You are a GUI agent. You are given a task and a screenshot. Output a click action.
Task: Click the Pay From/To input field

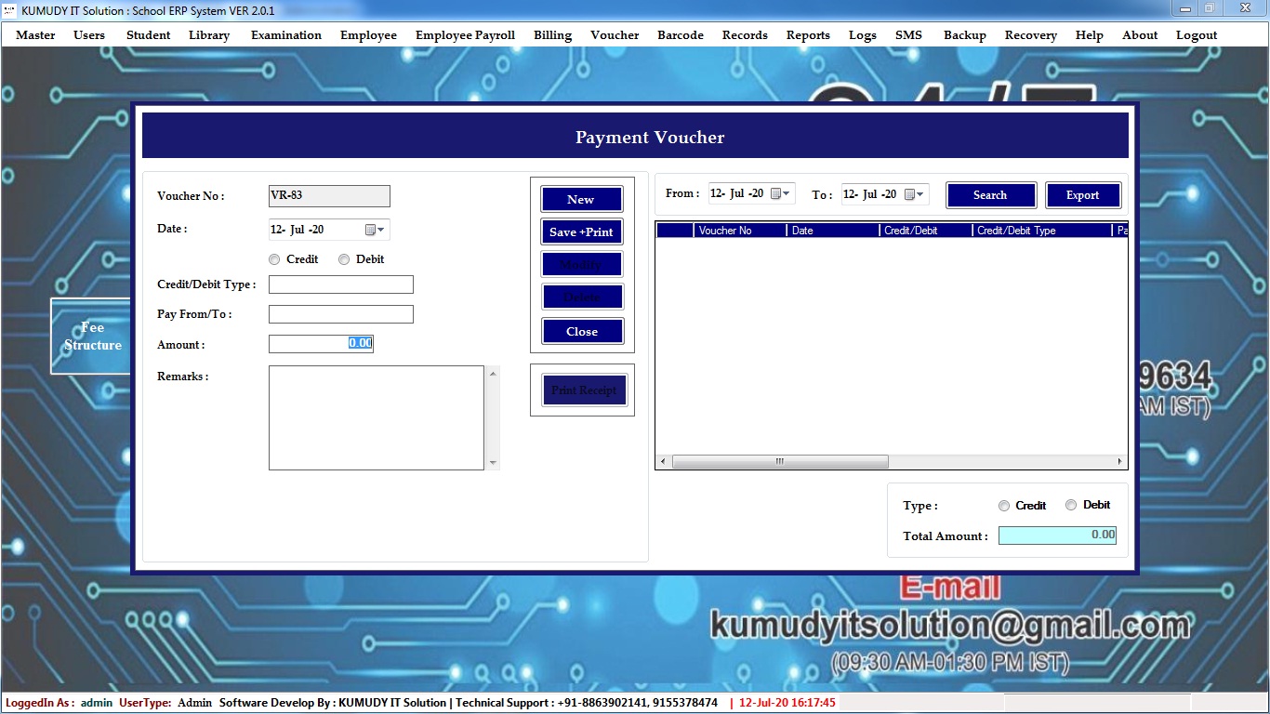coord(340,314)
